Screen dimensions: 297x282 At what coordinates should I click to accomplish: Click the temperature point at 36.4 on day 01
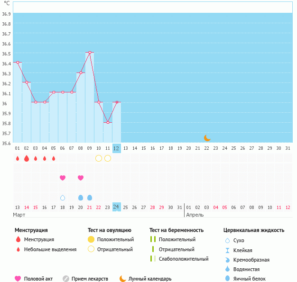pyautogui.click(x=18, y=62)
